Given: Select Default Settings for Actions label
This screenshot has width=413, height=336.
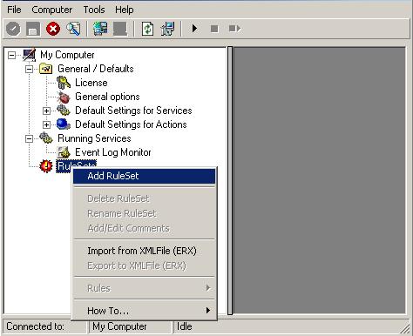Looking at the screenshot, I should click(x=131, y=124).
